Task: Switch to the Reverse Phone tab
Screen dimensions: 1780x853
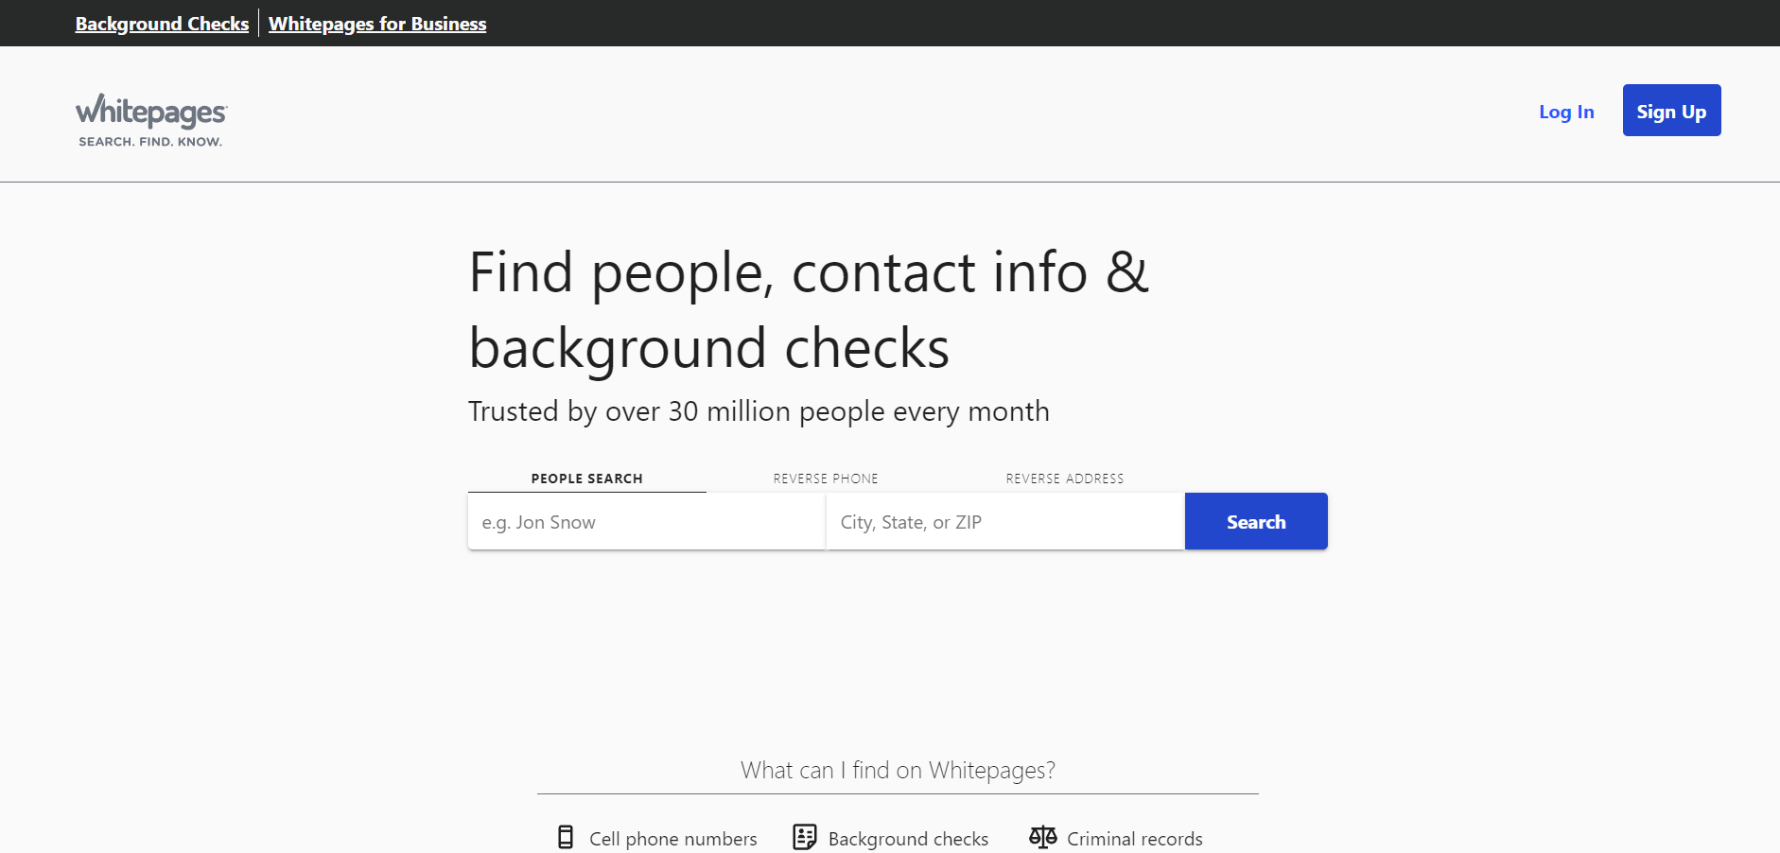Action: pos(826,479)
